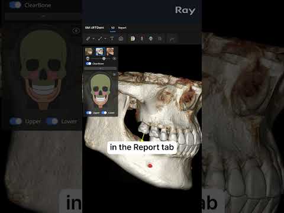
Task: Click the green cranium region of skull diagram
Action: point(100,81)
